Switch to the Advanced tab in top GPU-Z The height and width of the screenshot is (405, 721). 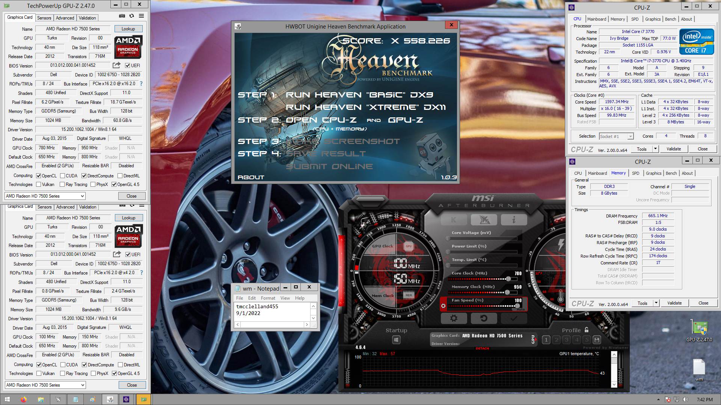coord(65,18)
